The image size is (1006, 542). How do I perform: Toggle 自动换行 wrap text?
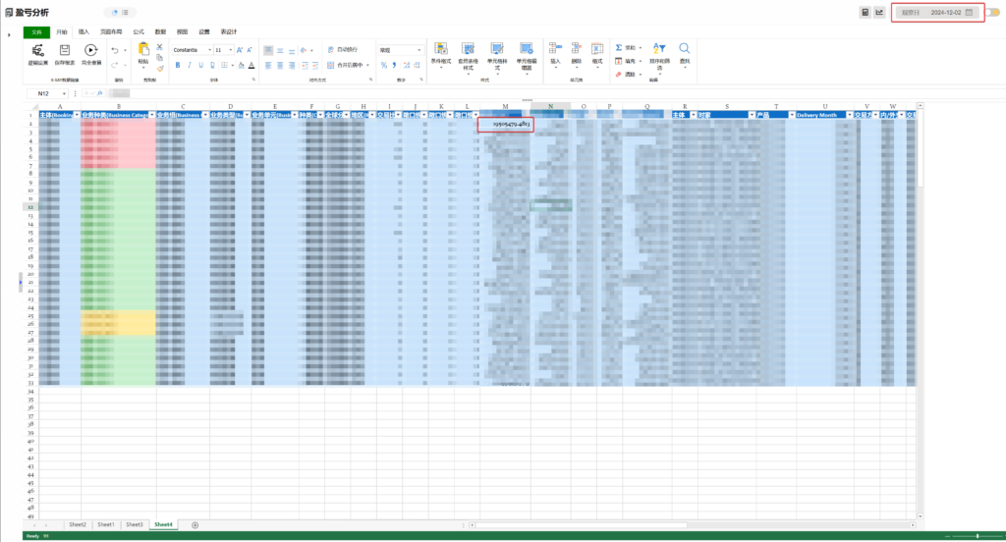coord(343,49)
